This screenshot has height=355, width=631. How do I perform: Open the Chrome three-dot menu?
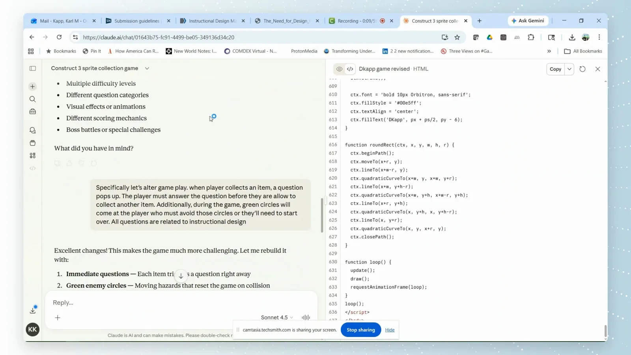pyautogui.click(x=599, y=37)
